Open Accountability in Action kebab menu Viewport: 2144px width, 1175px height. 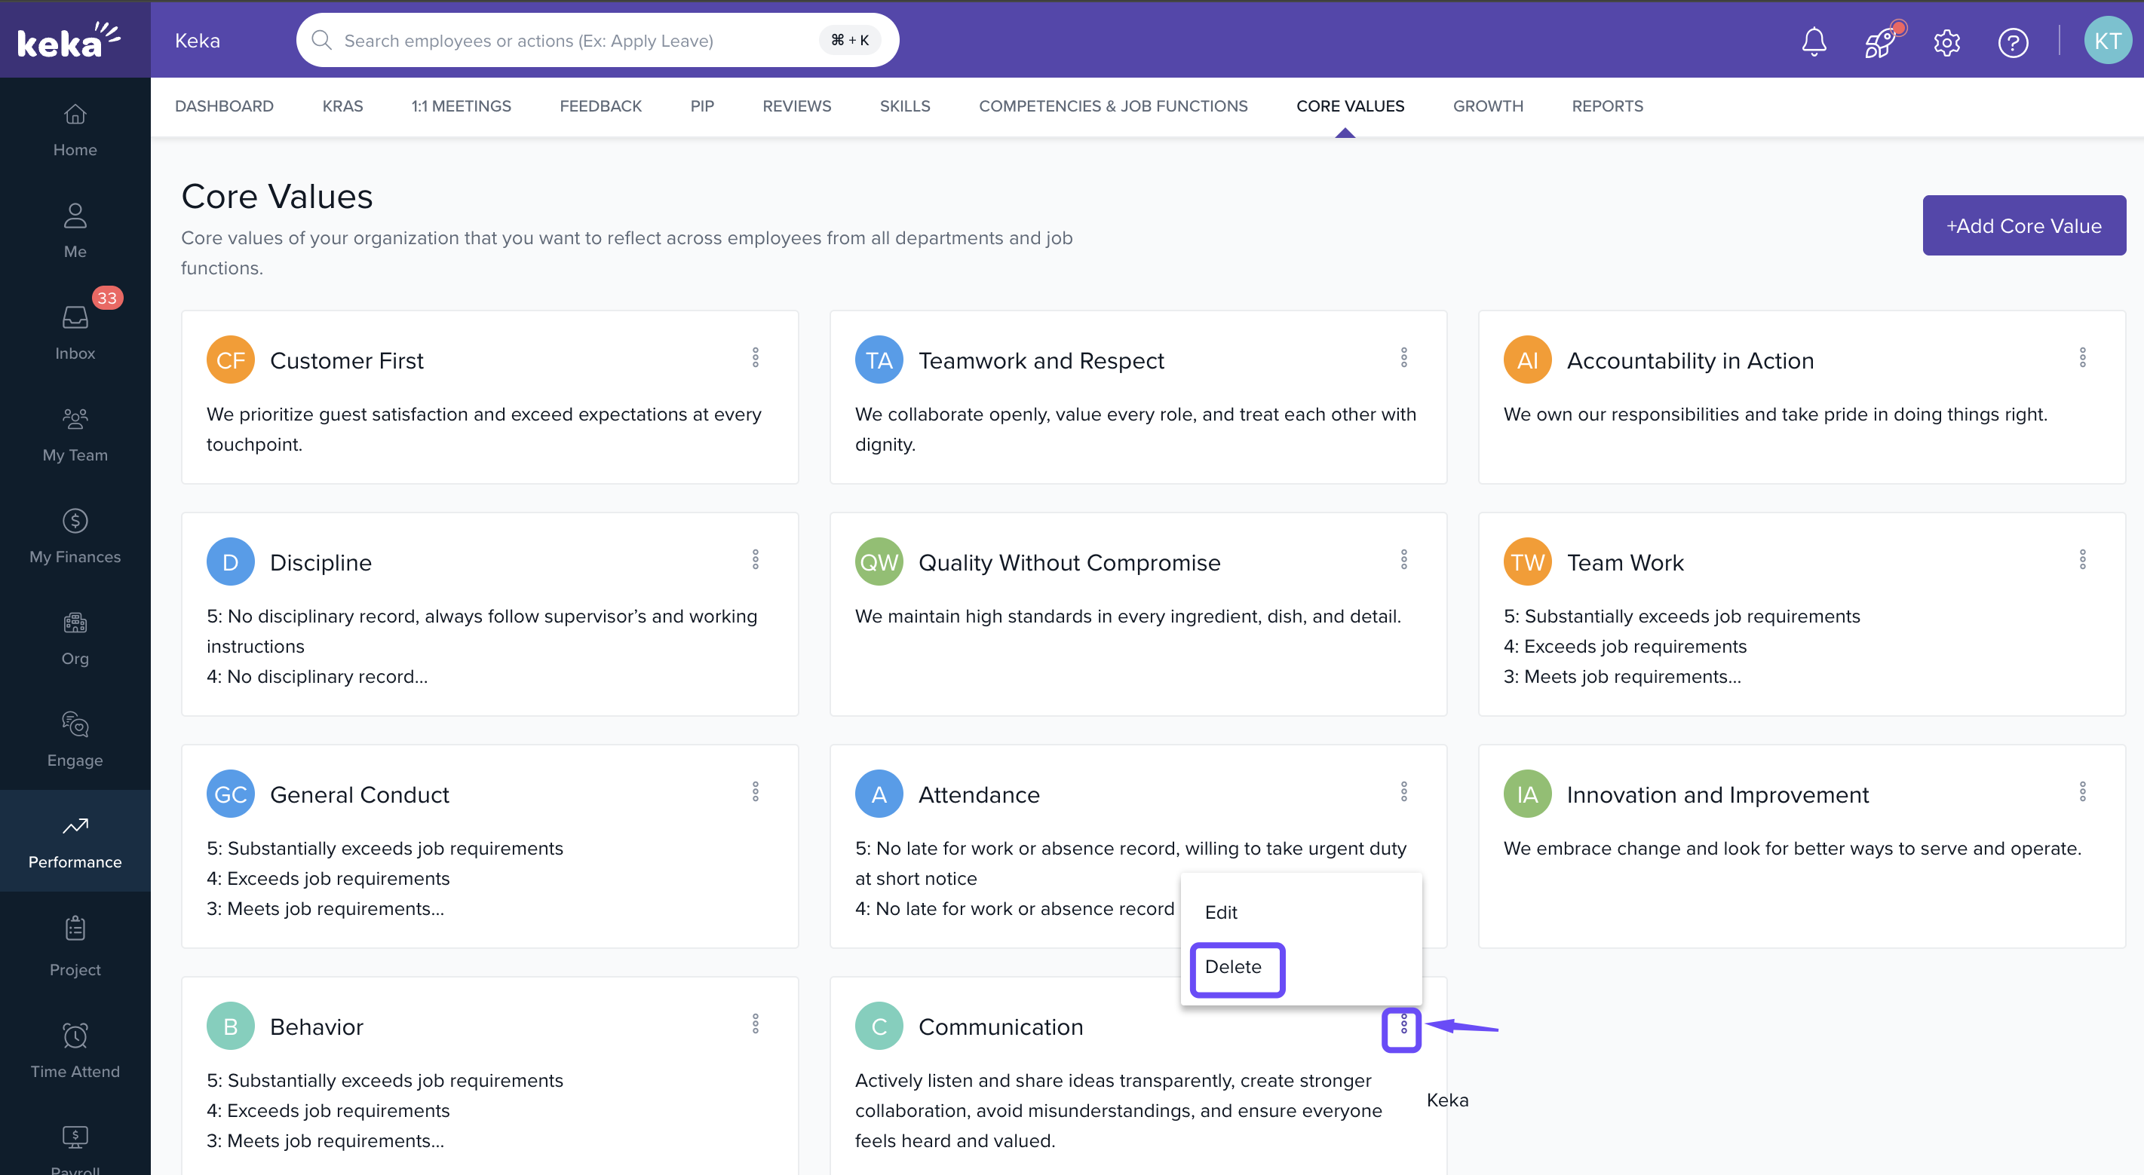[2081, 357]
